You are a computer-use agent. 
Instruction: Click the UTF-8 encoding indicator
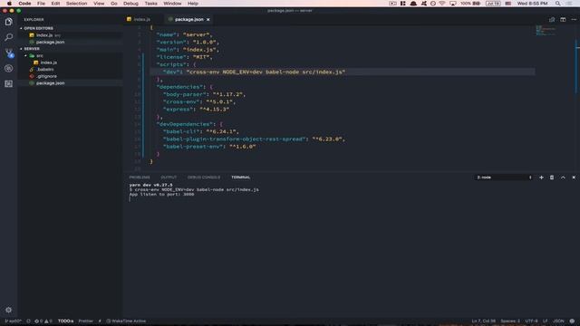click(x=532, y=321)
